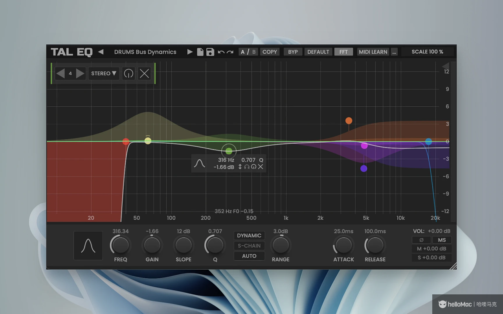The width and height of the screenshot is (503, 314).
Task: Click the up-down arrow icon in band popup
Action: tap(240, 167)
